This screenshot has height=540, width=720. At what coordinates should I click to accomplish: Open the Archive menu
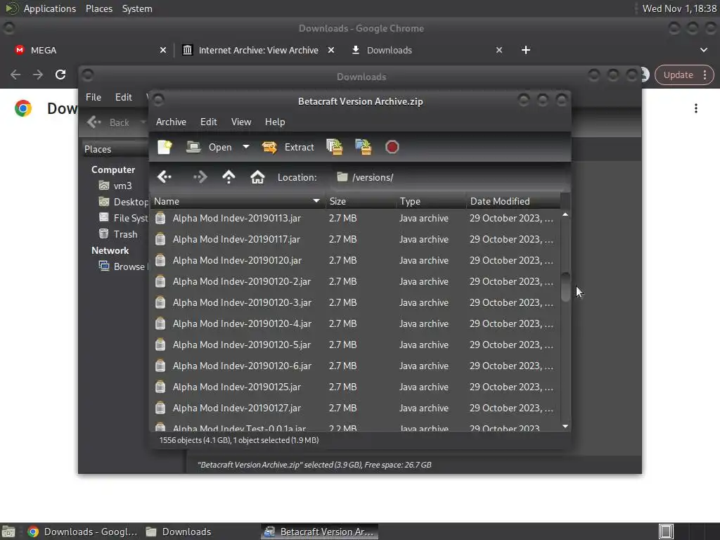tap(171, 122)
